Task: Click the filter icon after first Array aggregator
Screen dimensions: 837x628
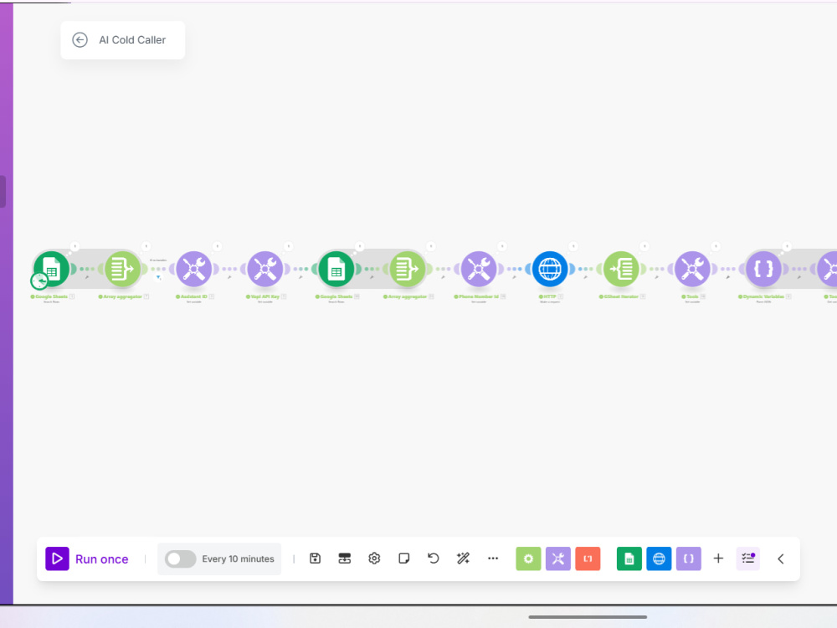Action: coord(158,277)
